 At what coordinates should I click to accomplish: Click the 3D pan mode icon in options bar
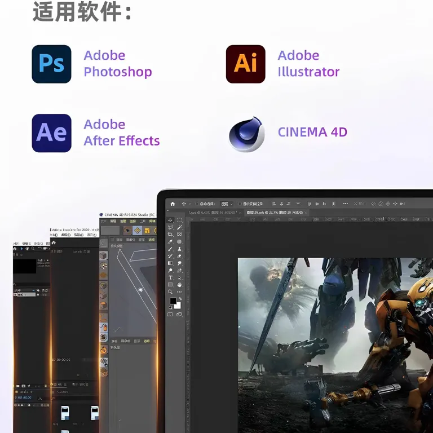tap(388, 204)
